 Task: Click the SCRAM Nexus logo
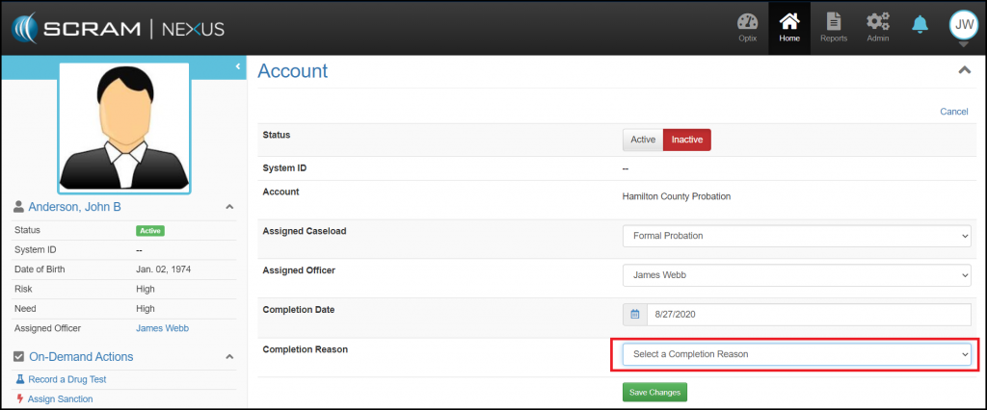point(119,28)
